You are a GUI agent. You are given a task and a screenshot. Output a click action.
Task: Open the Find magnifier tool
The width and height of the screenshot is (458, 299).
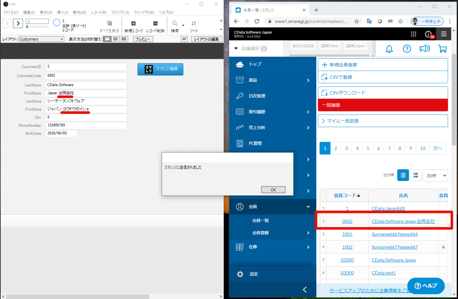tap(175, 24)
